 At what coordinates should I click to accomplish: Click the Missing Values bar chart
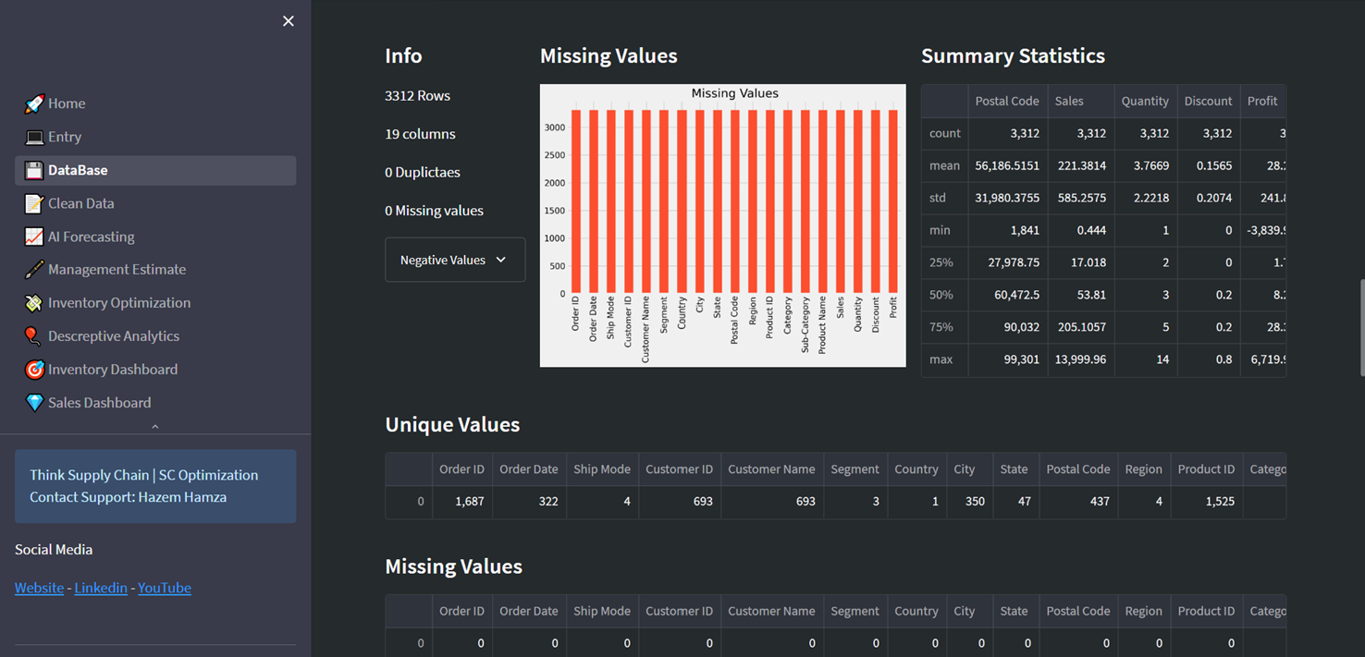(x=722, y=225)
